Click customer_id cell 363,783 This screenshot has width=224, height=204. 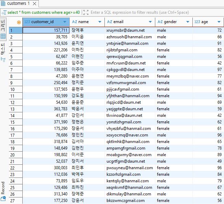tap(46, 109)
